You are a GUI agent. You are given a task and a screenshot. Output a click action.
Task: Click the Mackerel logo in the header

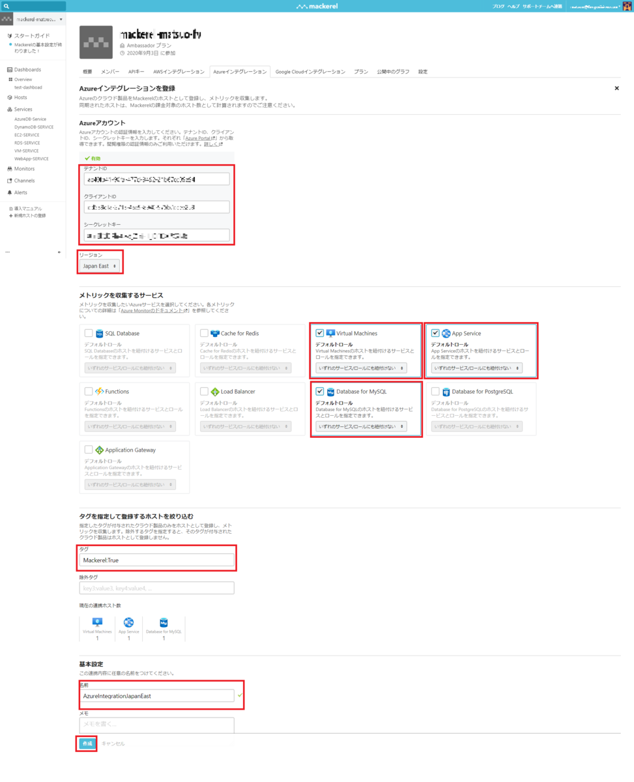point(317,7)
